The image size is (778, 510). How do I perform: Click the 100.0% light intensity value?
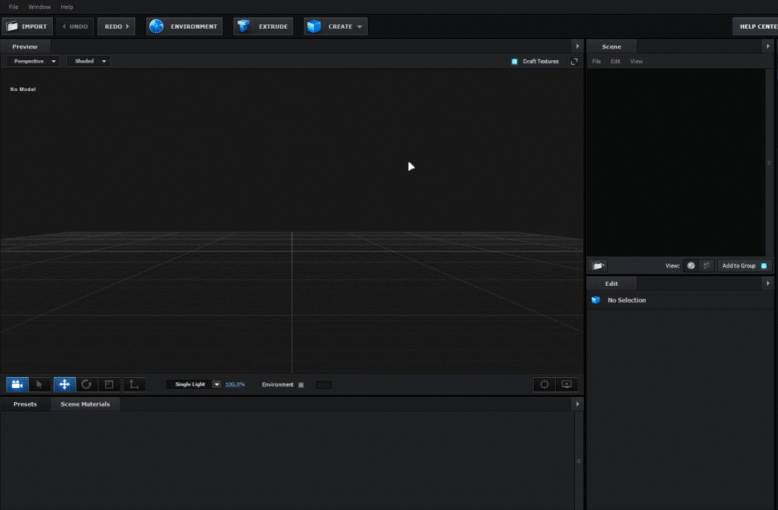235,384
